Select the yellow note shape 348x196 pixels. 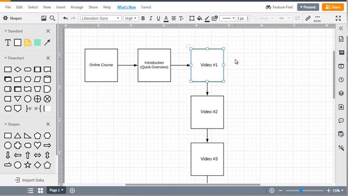click(28, 42)
